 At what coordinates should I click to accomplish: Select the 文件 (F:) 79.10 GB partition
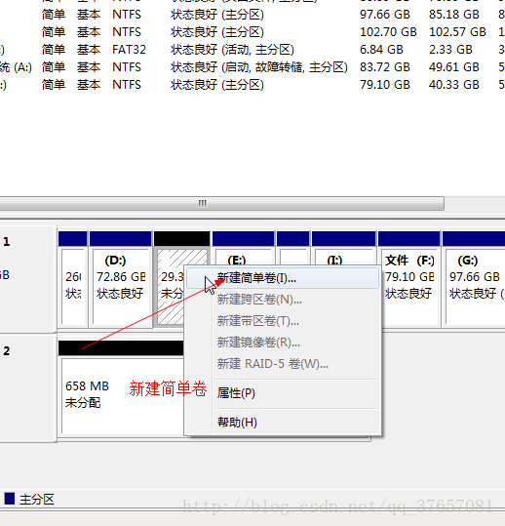click(409, 279)
